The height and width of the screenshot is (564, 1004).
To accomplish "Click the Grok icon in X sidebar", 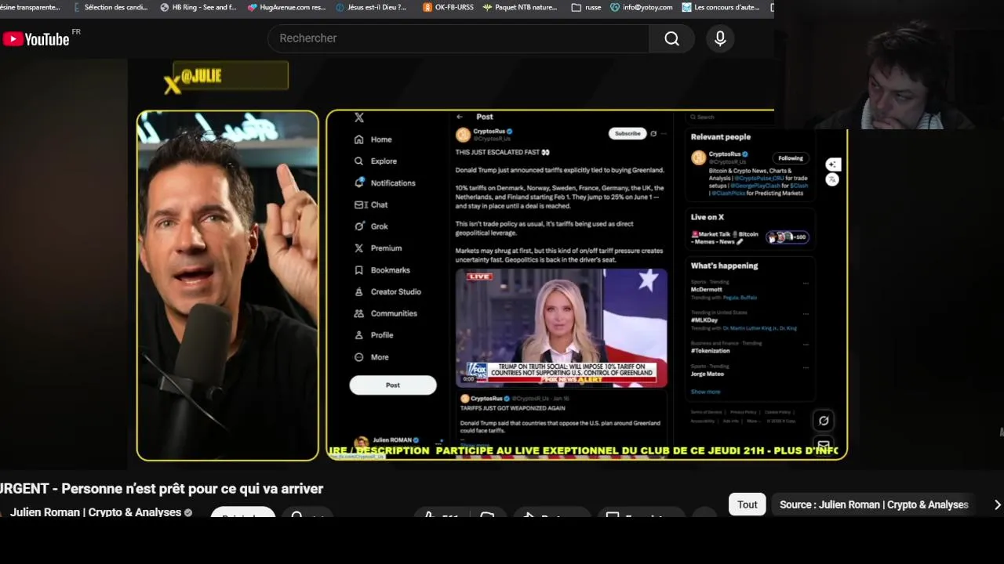I will [x=359, y=226].
